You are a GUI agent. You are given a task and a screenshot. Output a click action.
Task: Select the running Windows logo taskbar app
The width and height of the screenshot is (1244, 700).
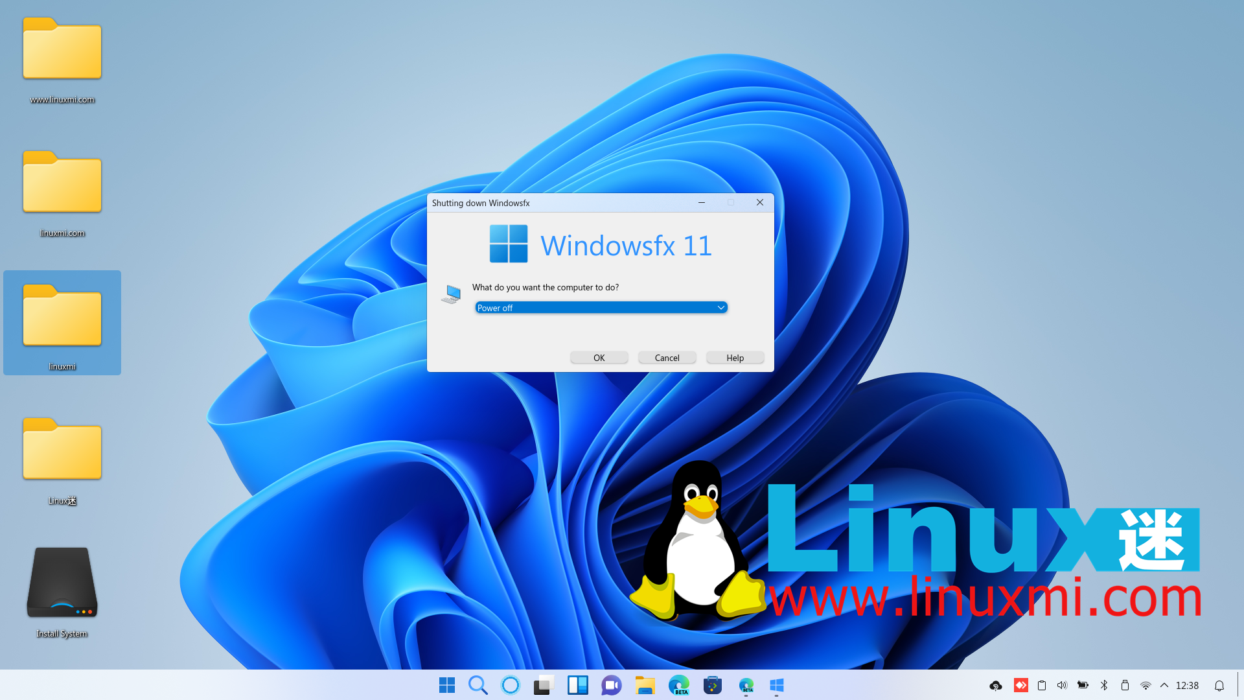click(x=777, y=685)
